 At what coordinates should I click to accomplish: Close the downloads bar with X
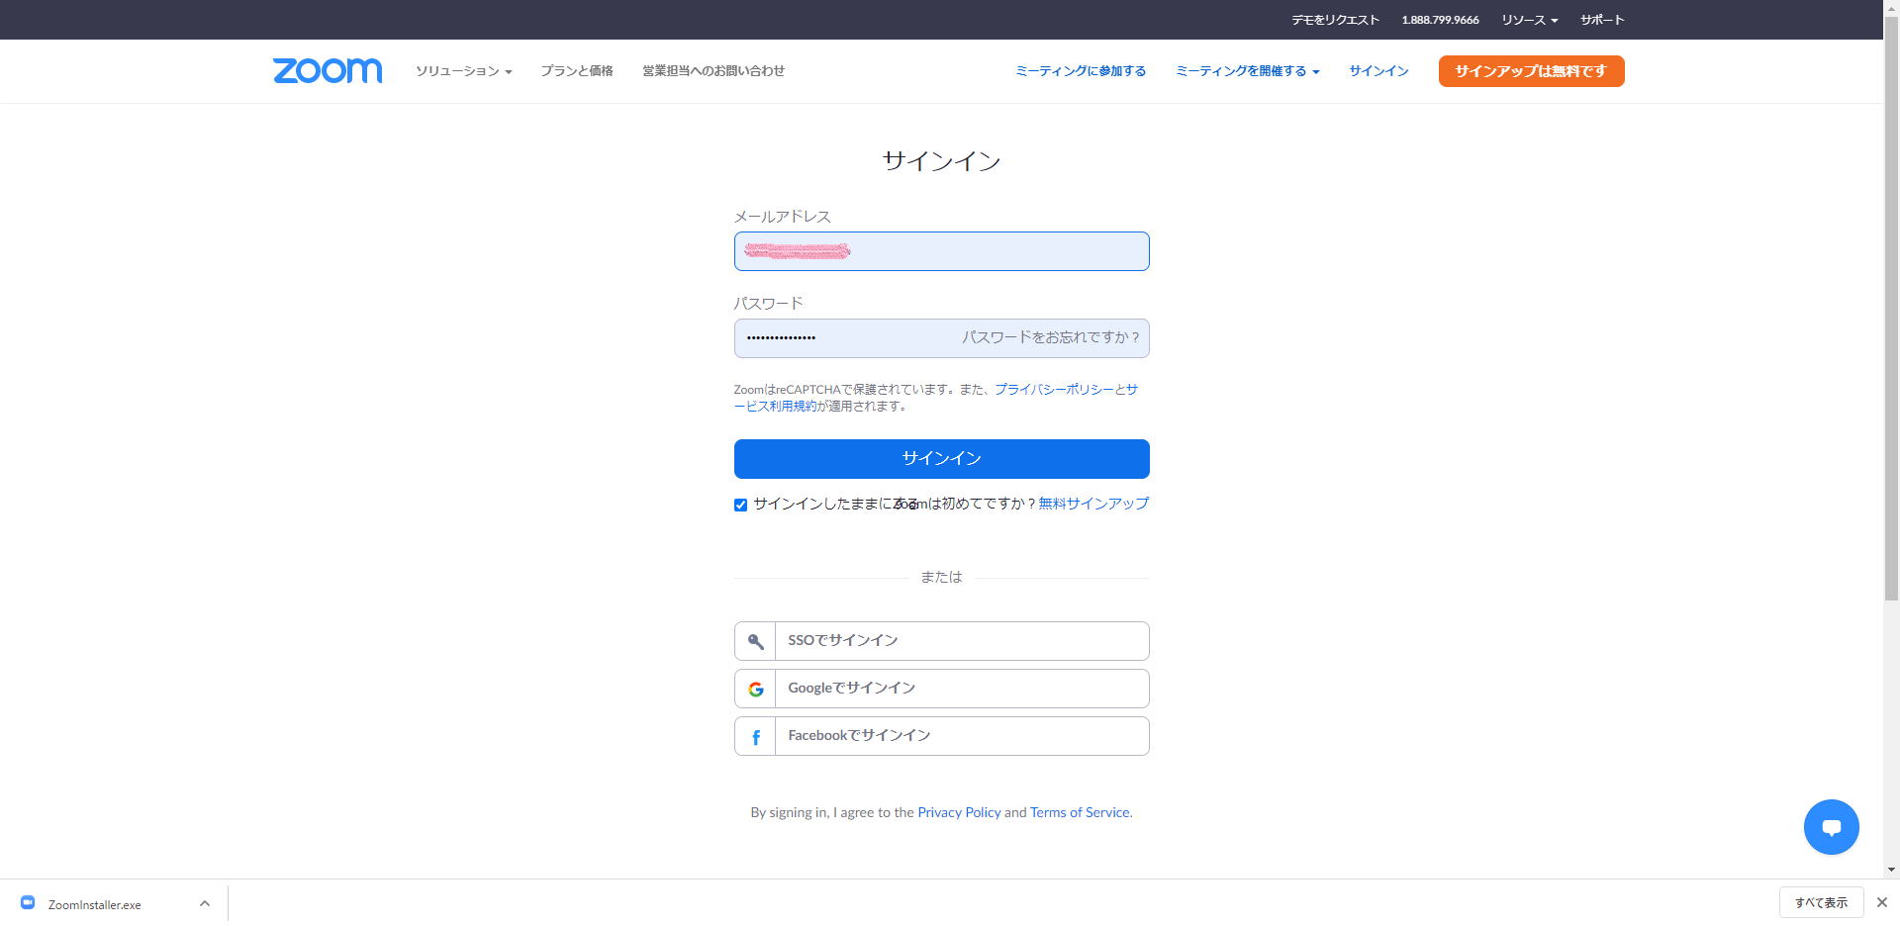1882,902
